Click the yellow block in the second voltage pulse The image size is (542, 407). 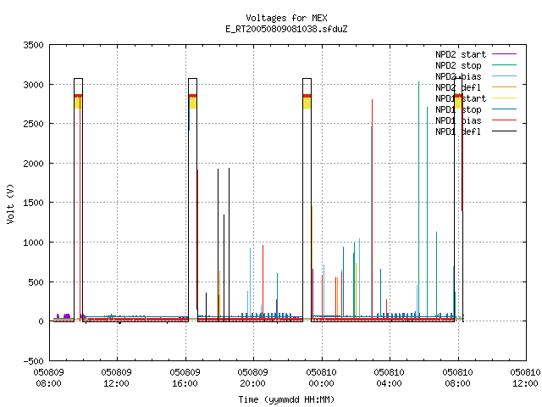tap(192, 103)
